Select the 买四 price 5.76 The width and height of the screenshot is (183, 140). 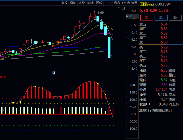pos(164,61)
